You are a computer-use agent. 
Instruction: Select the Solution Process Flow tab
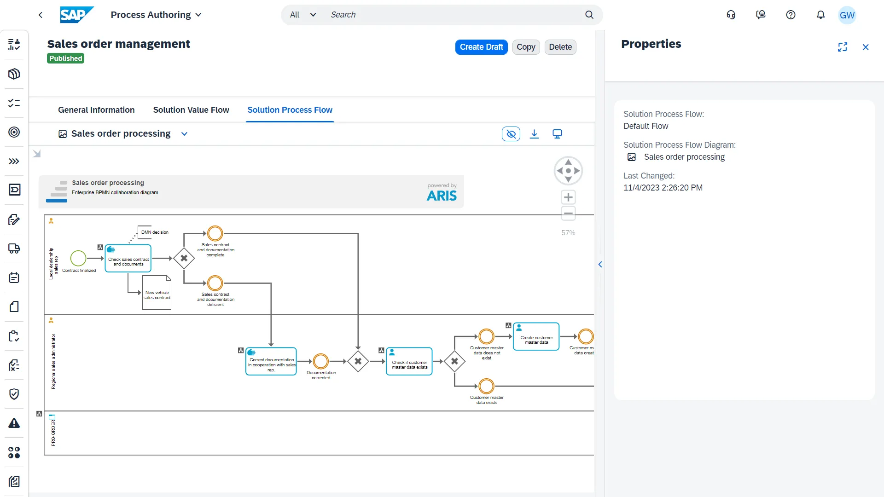coord(290,110)
